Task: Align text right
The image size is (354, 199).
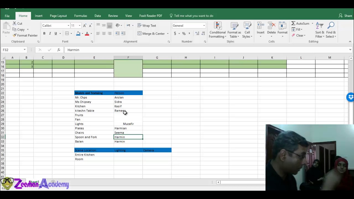Action: [x=110, y=33]
